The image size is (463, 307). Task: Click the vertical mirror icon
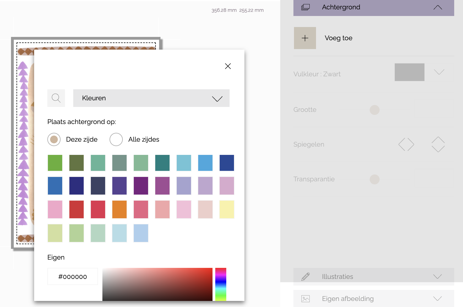(x=438, y=144)
